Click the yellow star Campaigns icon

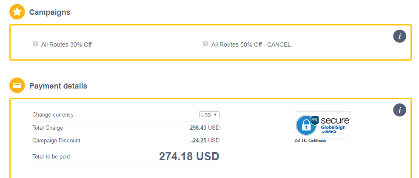click(x=17, y=12)
